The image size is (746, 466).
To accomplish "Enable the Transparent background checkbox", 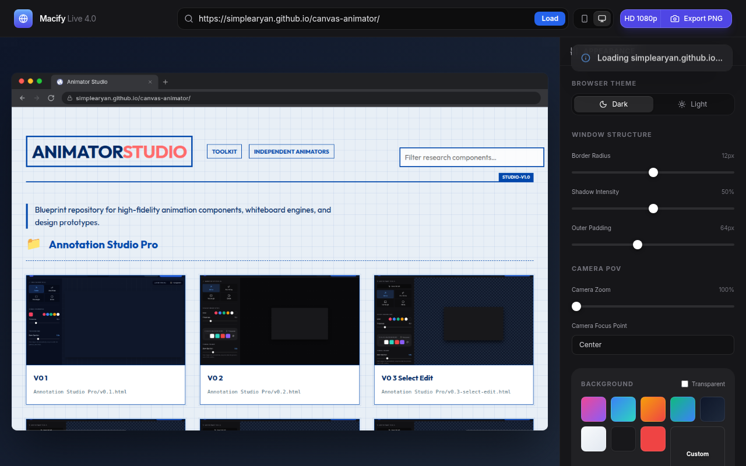I will [x=685, y=384].
